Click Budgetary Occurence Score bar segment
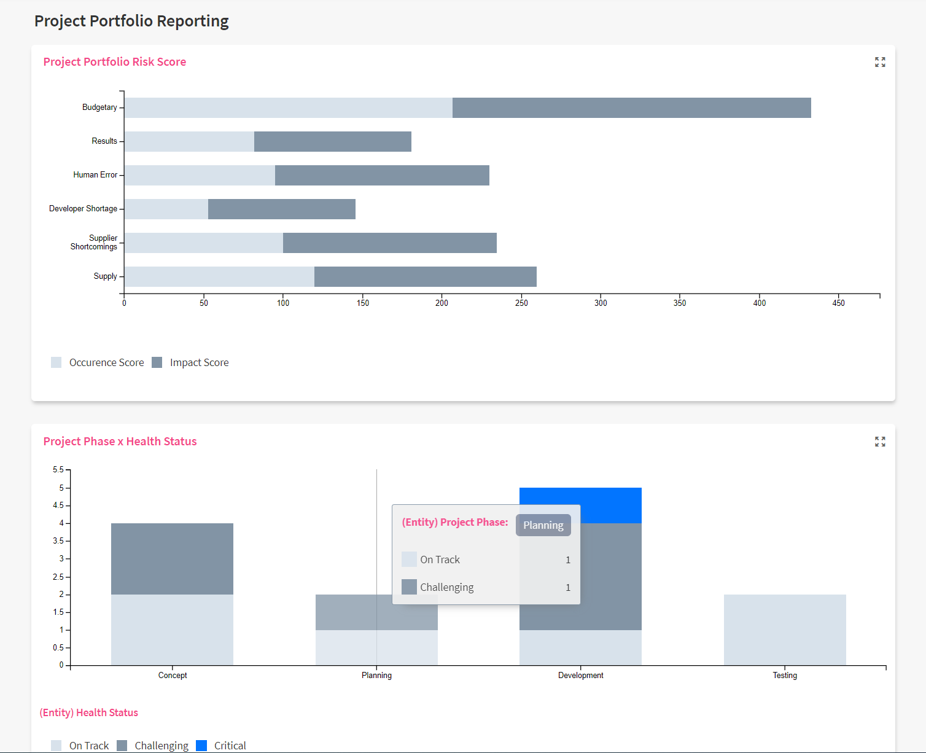 coord(288,107)
